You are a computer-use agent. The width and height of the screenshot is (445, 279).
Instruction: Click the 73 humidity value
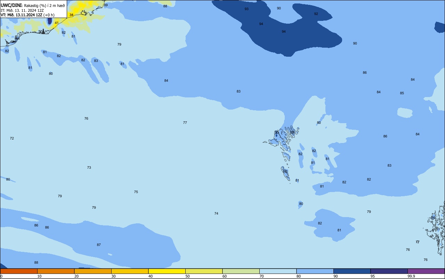(x=89, y=167)
